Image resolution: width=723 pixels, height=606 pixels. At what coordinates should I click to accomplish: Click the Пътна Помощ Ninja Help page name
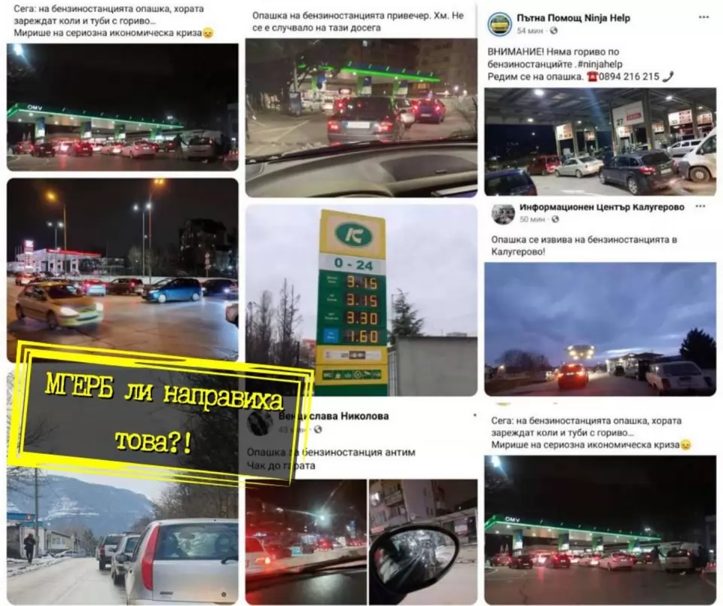tap(573, 18)
